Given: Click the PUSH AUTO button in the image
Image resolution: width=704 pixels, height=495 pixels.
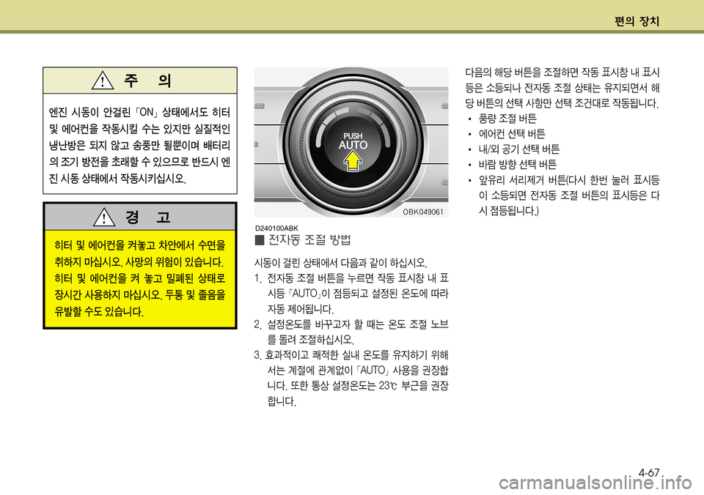Looking at the screenshot, I should point(353,141).
